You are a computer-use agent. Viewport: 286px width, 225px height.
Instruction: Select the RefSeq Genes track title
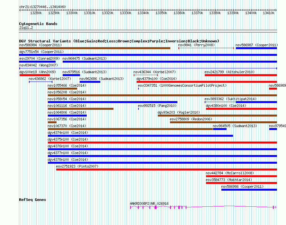pos(32,200)
